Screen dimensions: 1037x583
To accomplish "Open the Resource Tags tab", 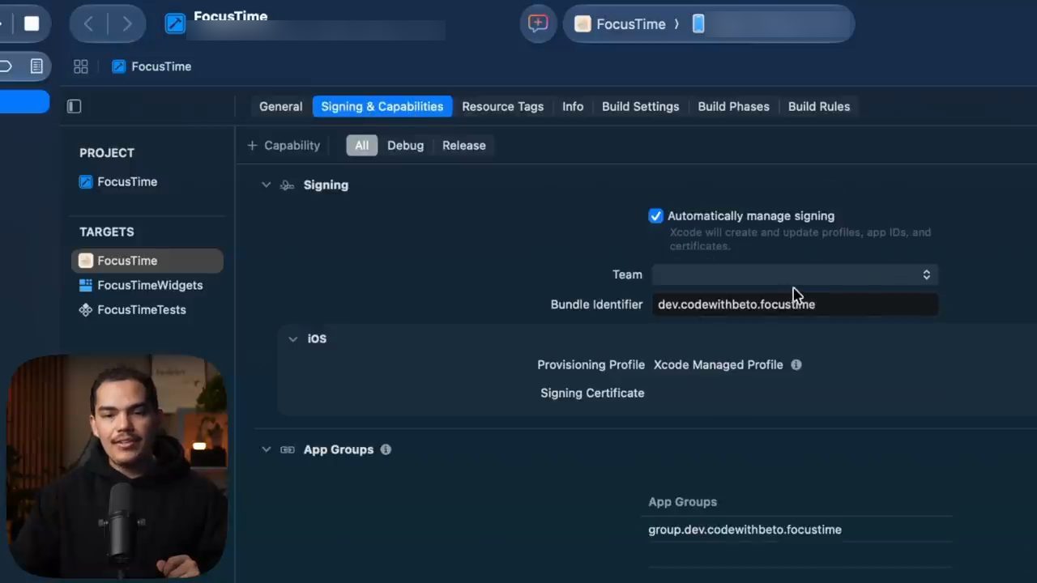I will [502, 106].
